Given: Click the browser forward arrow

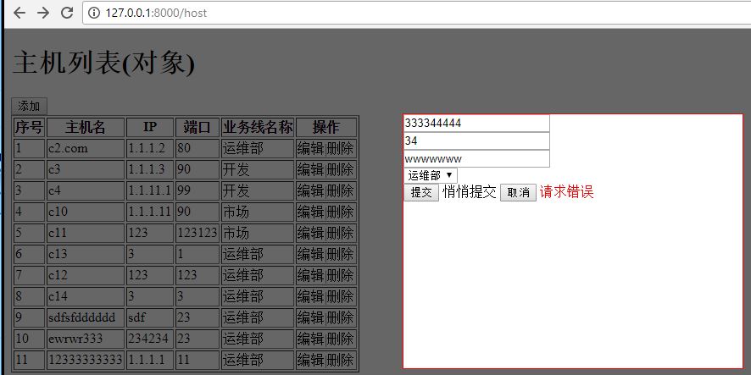Looking at the screenshot, I should tap(43, 13).
